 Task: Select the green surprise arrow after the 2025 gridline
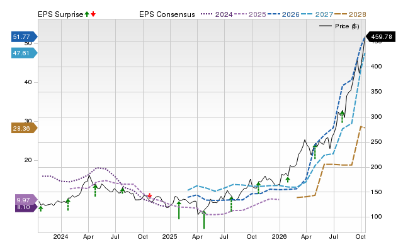click(x=179, y=210)
